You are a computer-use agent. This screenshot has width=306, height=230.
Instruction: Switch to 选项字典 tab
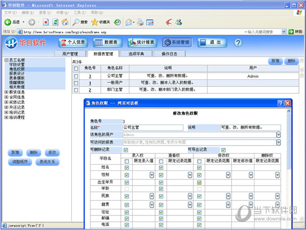point(136,54)
